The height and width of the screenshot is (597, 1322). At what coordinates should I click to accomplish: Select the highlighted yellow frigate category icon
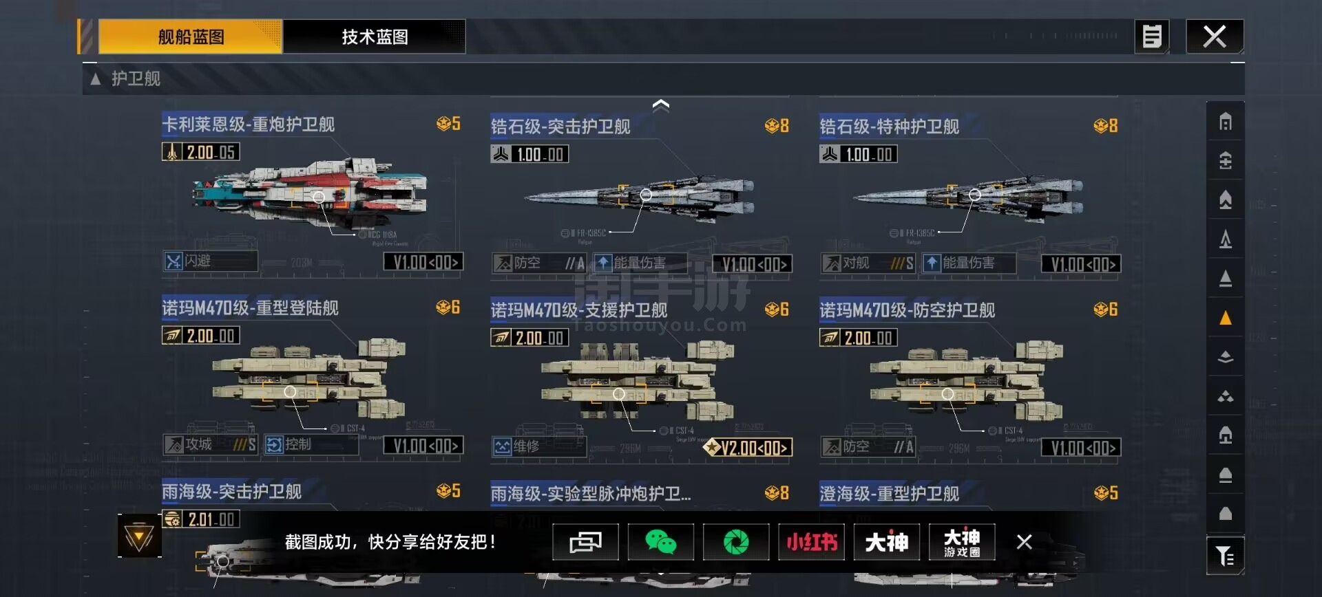click(1226, 318)
